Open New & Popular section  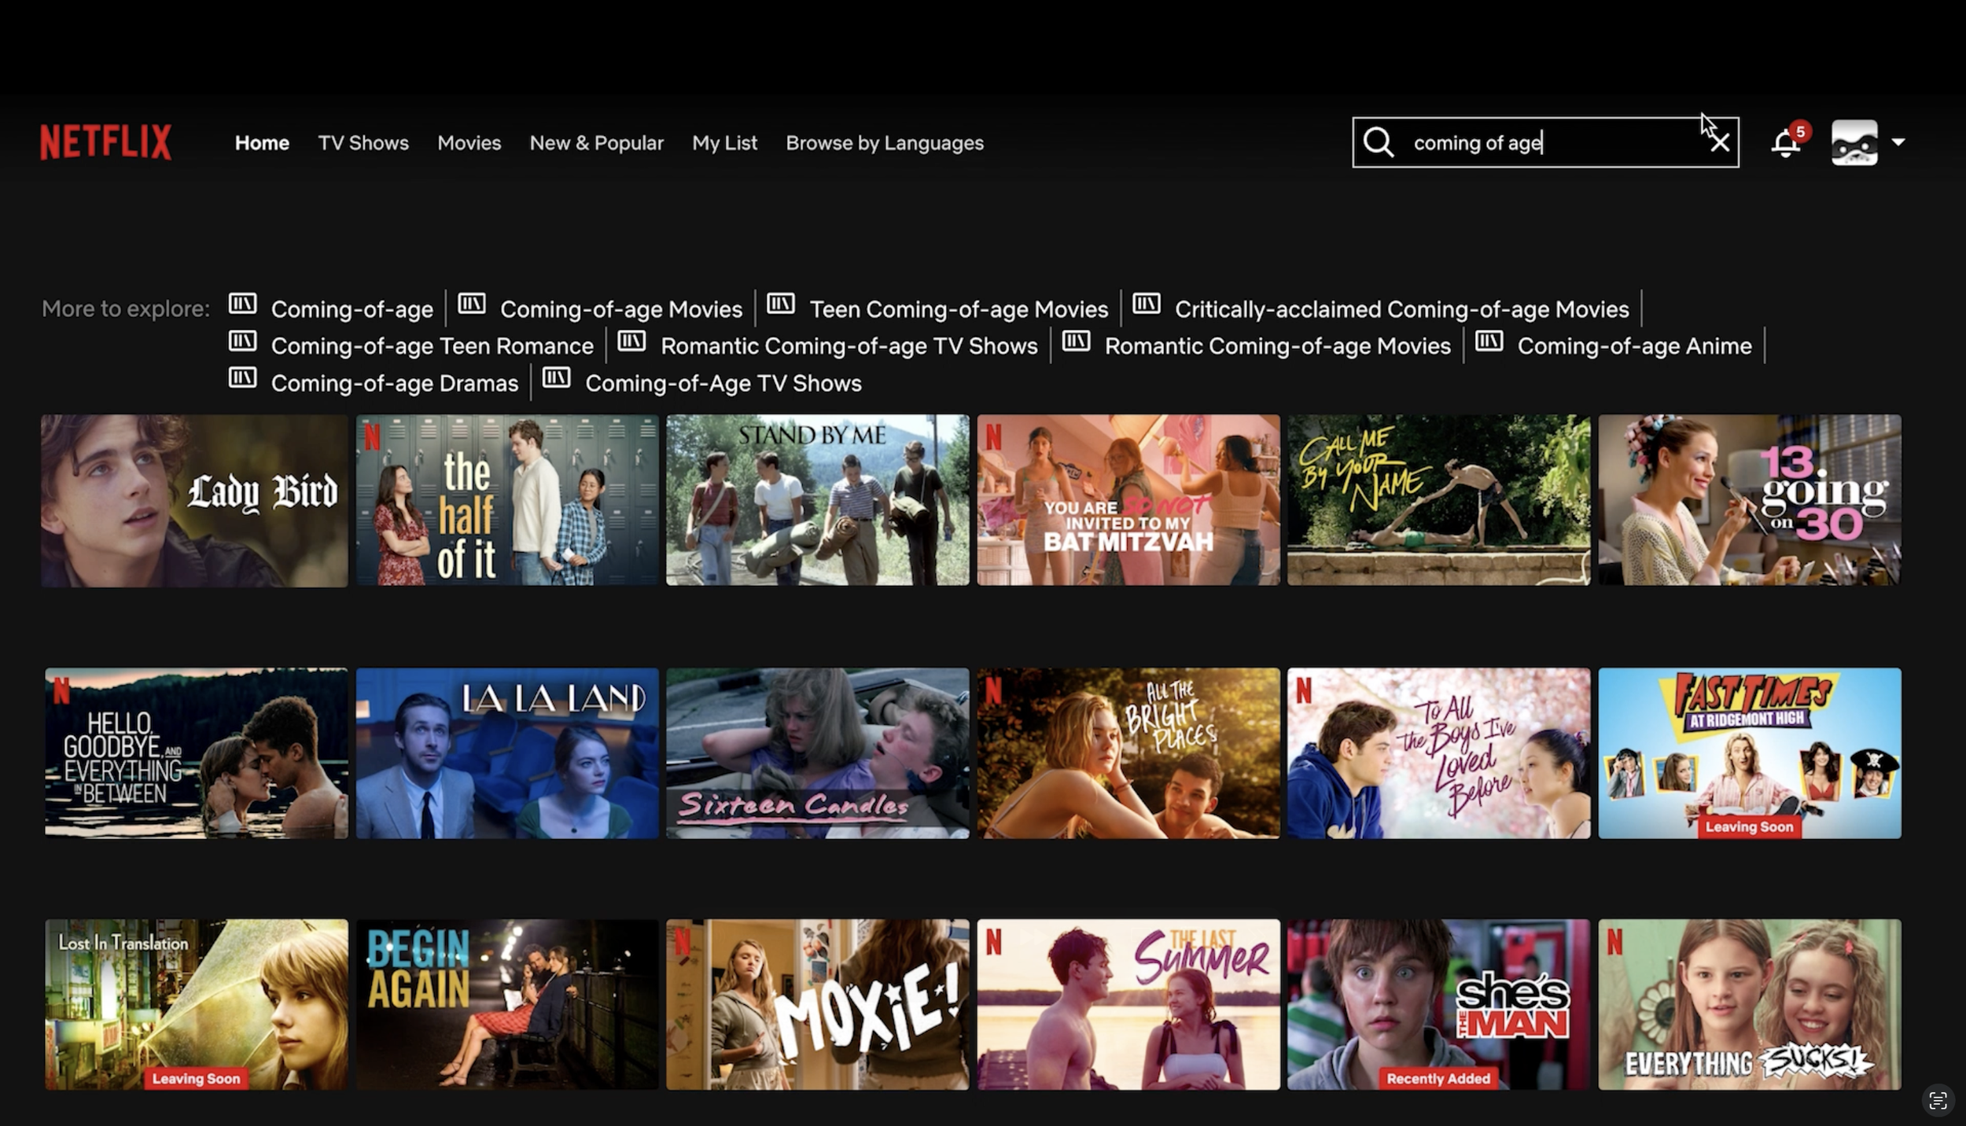596,143
